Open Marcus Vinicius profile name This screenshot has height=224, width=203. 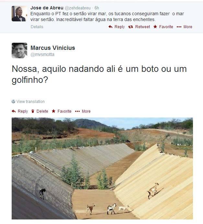point(53,48)
